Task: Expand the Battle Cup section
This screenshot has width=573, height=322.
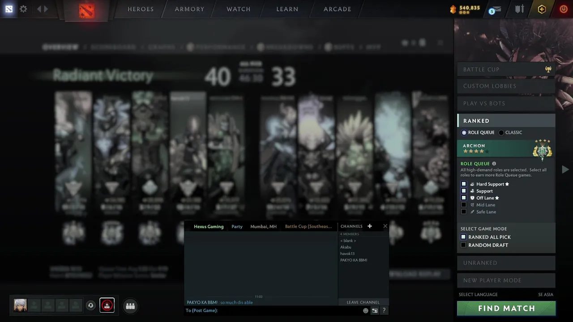Action: [506, 69]
